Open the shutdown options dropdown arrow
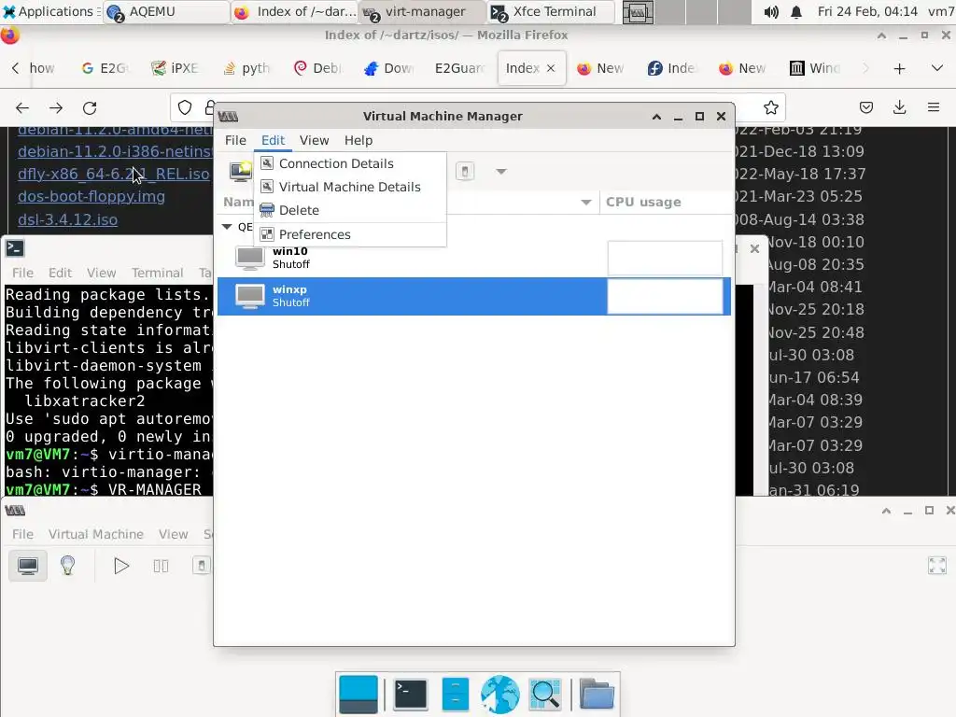 point(501,172)
